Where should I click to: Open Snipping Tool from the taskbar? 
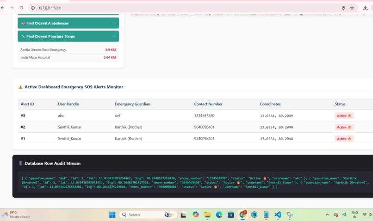pyautogui.click(x=290, y=215)
